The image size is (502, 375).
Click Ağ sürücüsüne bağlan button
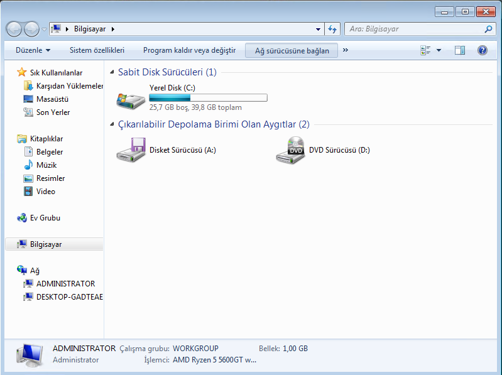[292, 50]
